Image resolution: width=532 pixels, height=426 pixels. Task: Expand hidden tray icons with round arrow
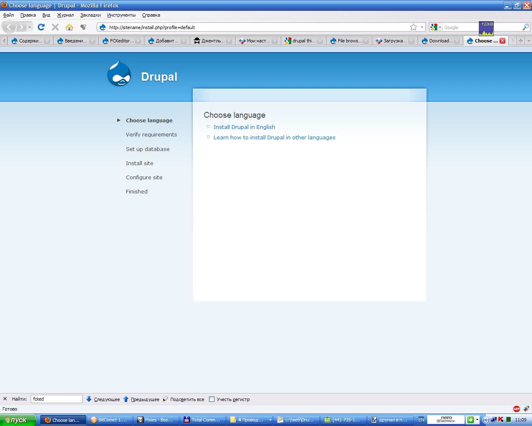click(486, 420)
